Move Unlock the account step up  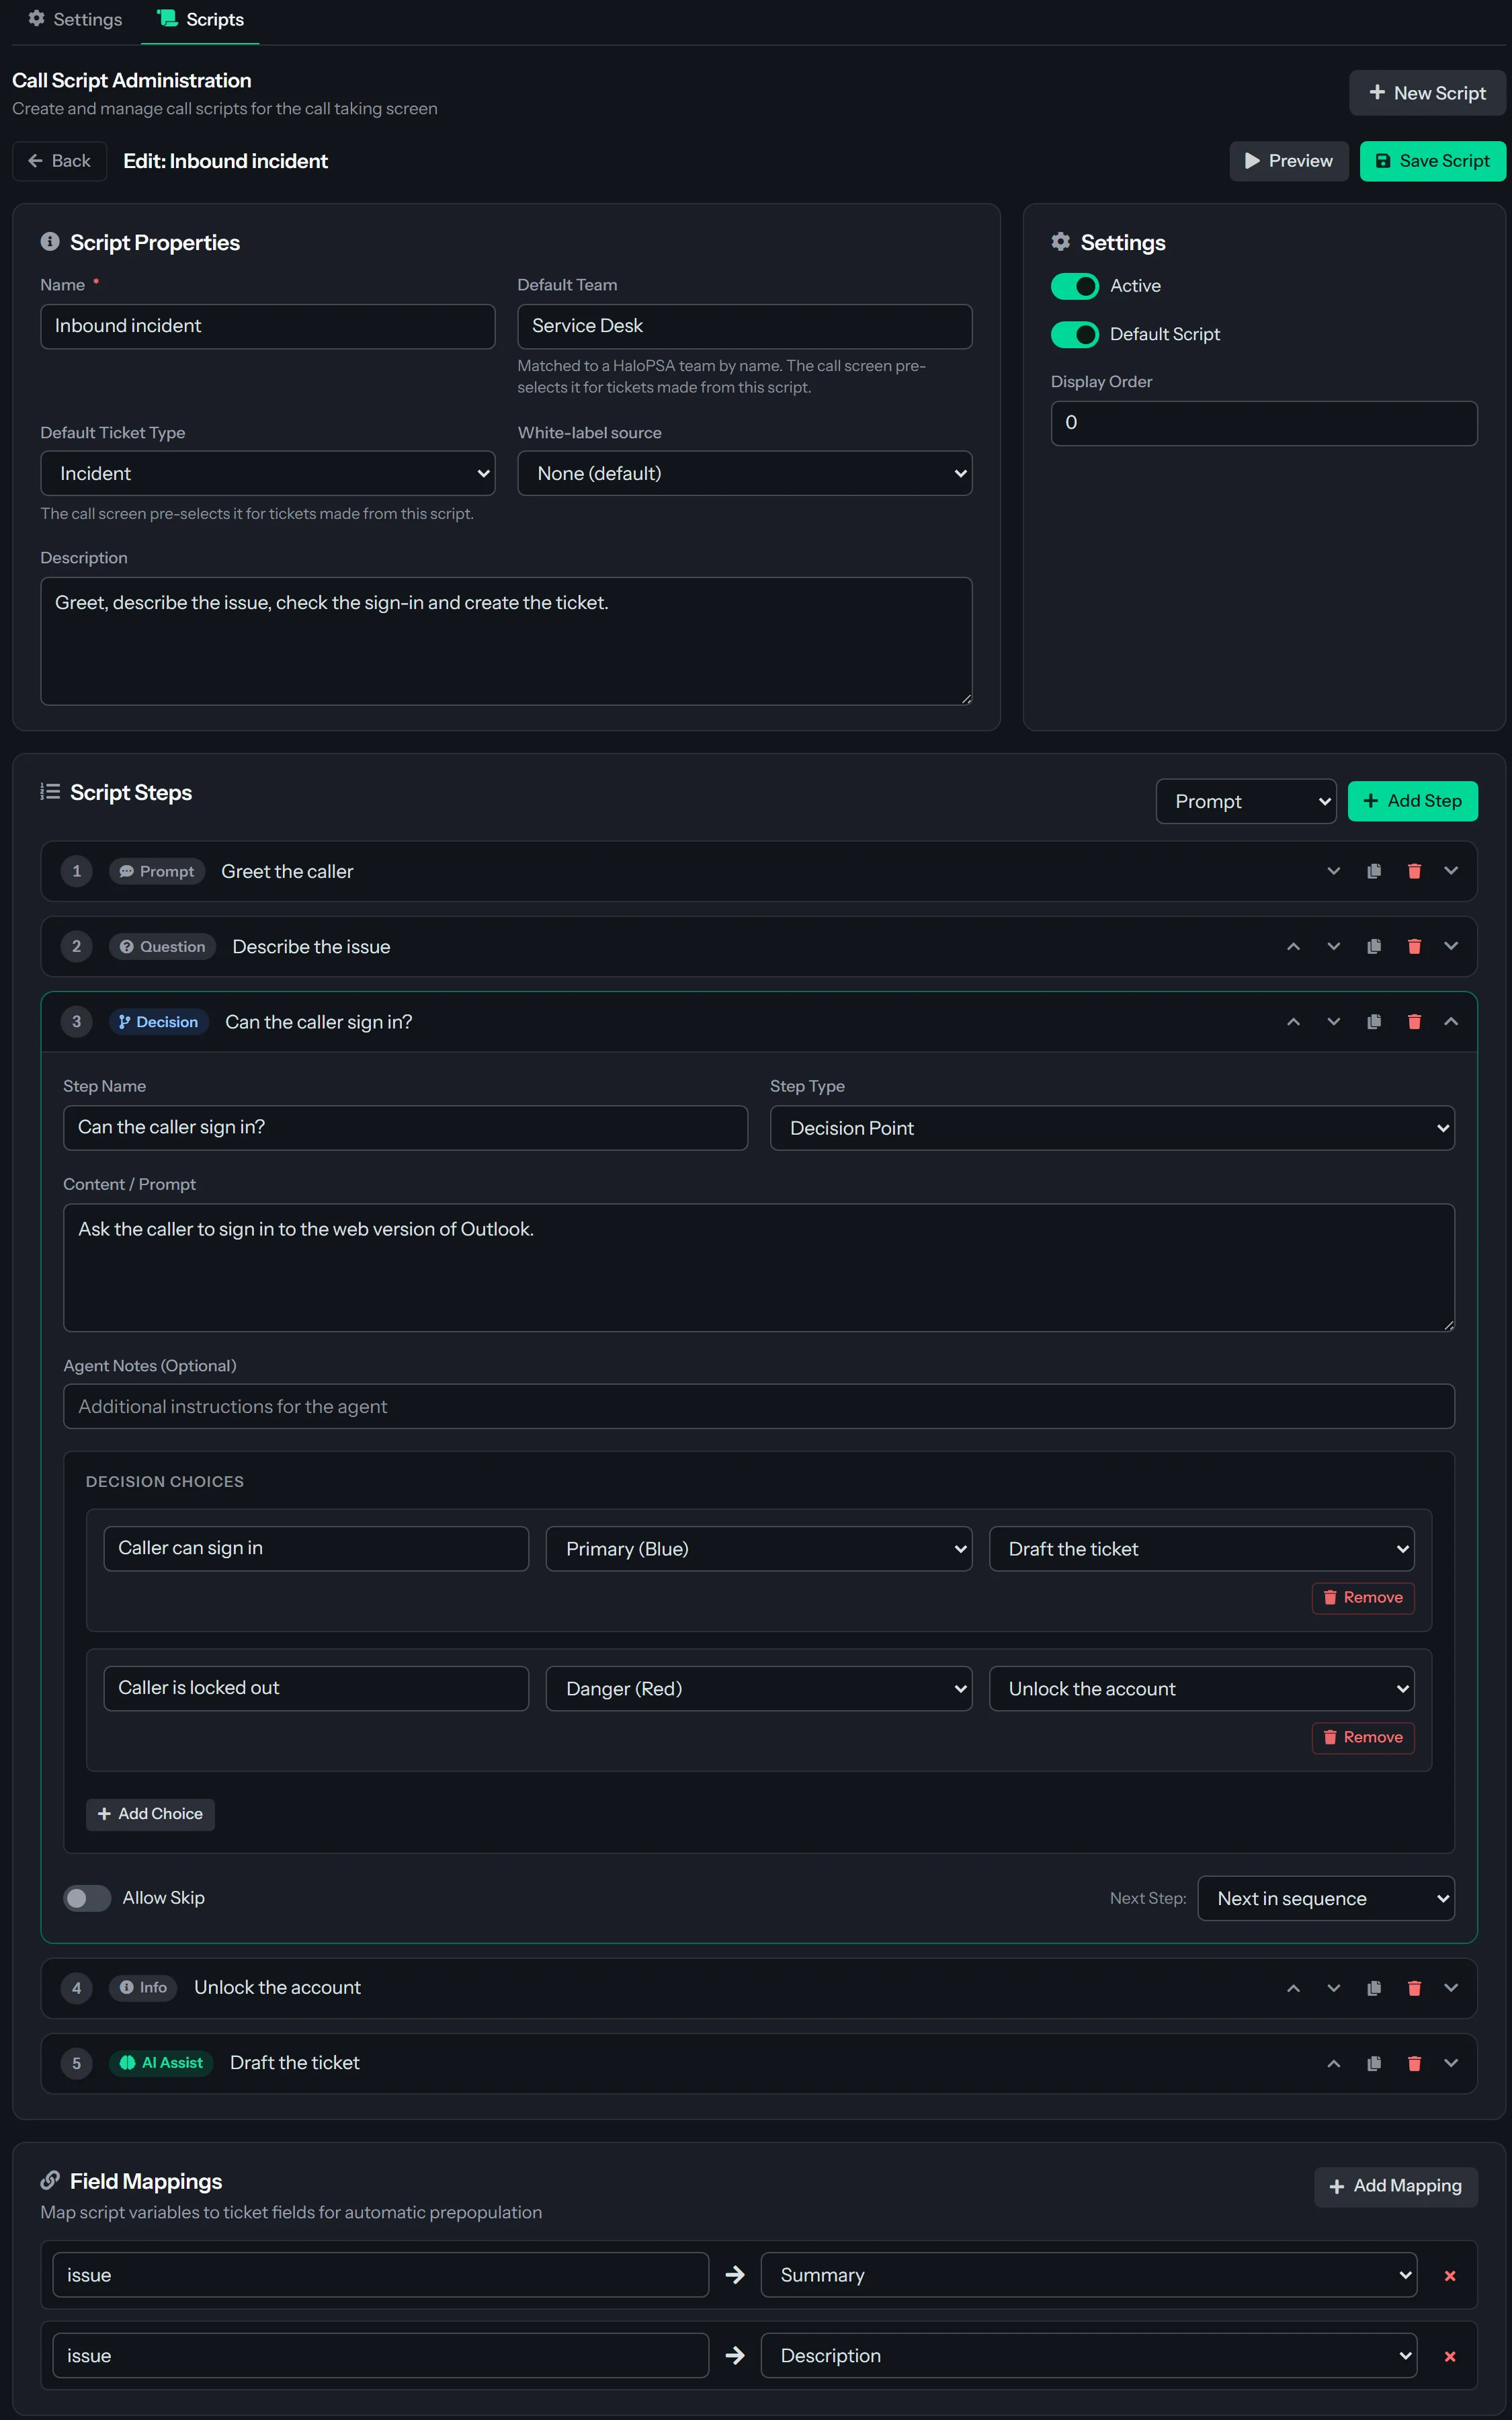[x=1293, y=1988]
